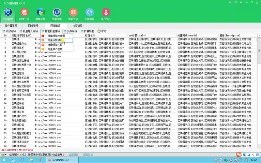Select row 6 keyword 区块链怎么赚钱
261x163 pixels.
(20, 61)
